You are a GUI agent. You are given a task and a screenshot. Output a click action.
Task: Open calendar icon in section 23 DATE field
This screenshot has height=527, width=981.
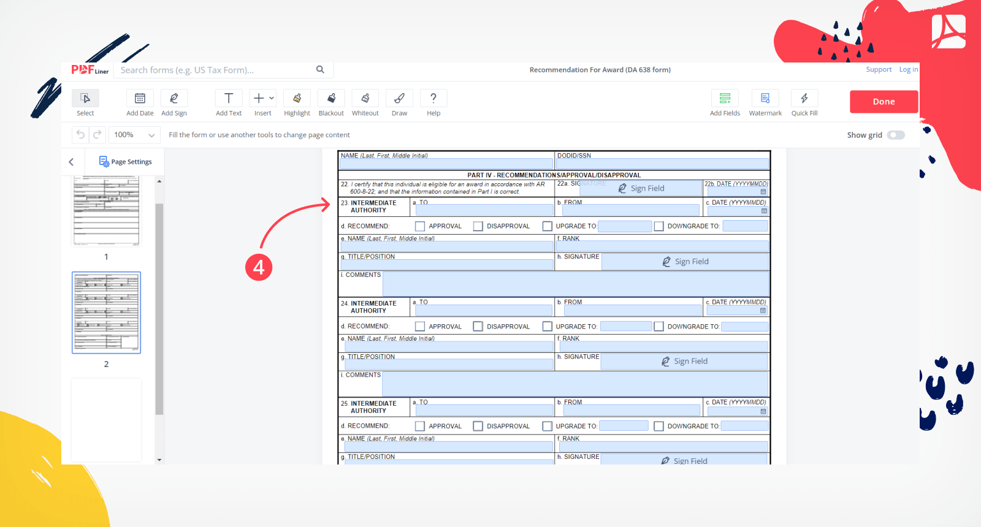point(764,211)
